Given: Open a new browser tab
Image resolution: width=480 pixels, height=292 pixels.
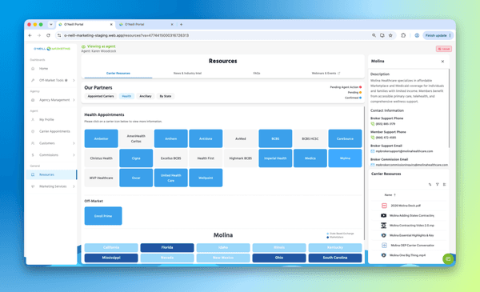Looking at the screenshot, I should click(181, 25).
